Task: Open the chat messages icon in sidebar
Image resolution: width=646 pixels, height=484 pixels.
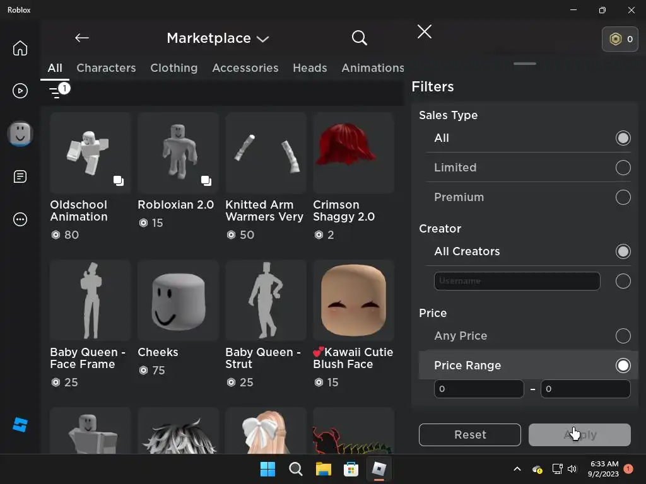Action: pyautogui.click(x=20, y=176)
